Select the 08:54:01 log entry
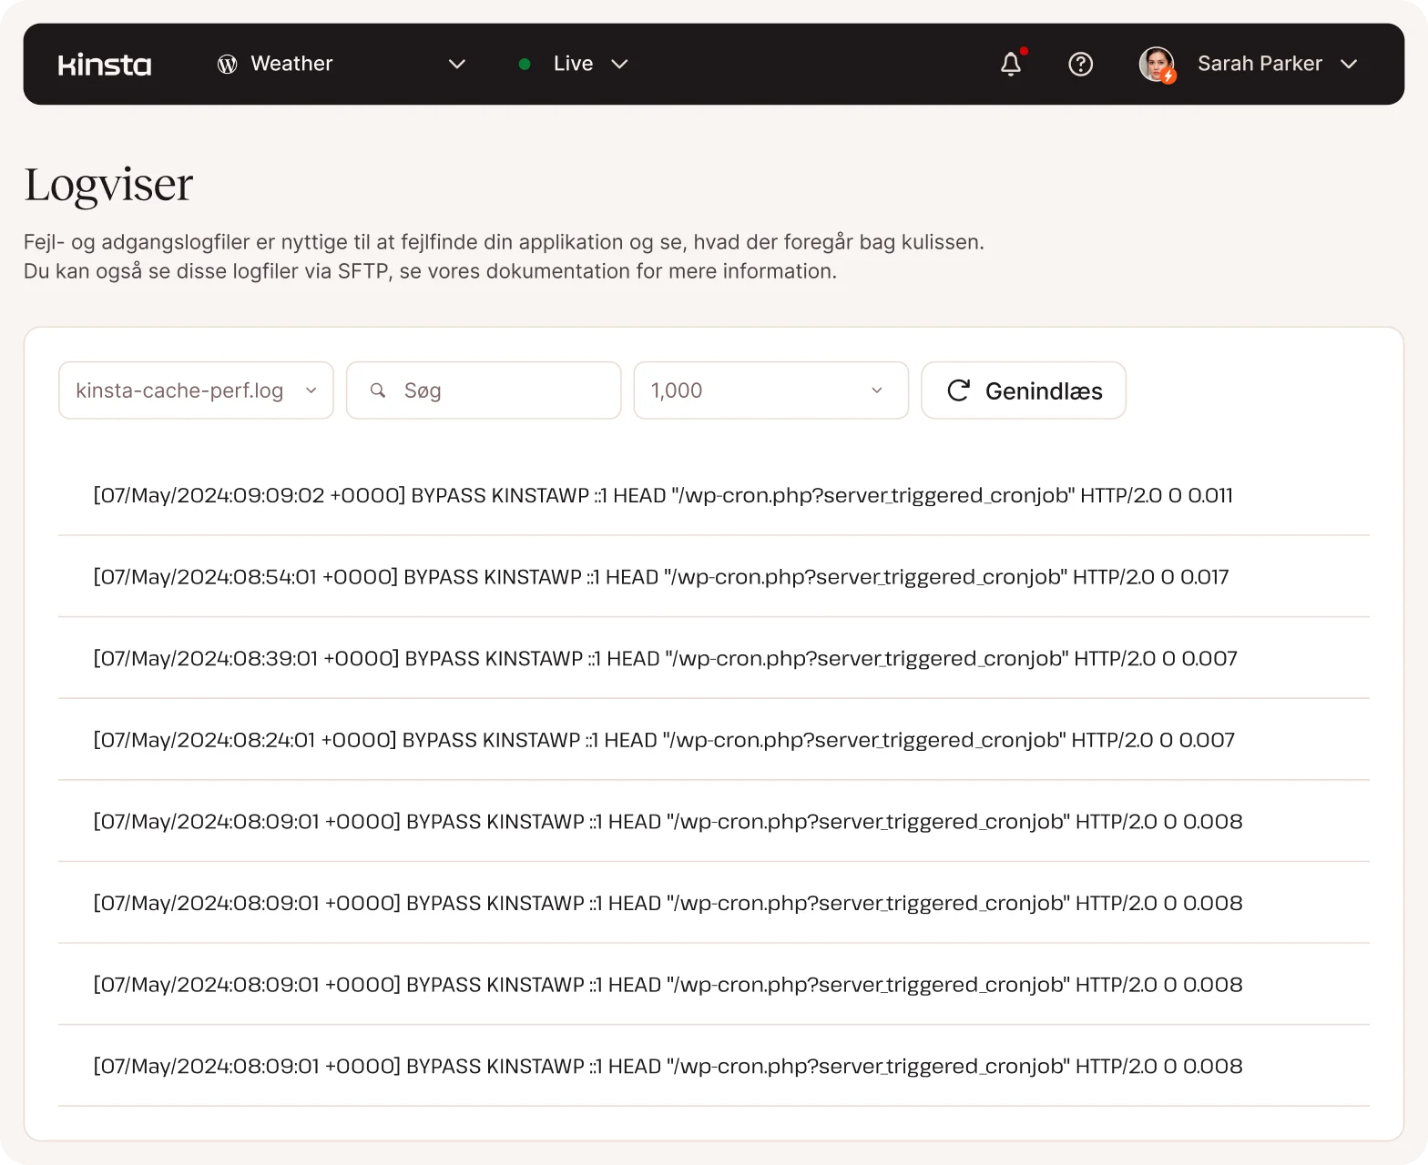 pyautogui.click(x=660, y=577)
